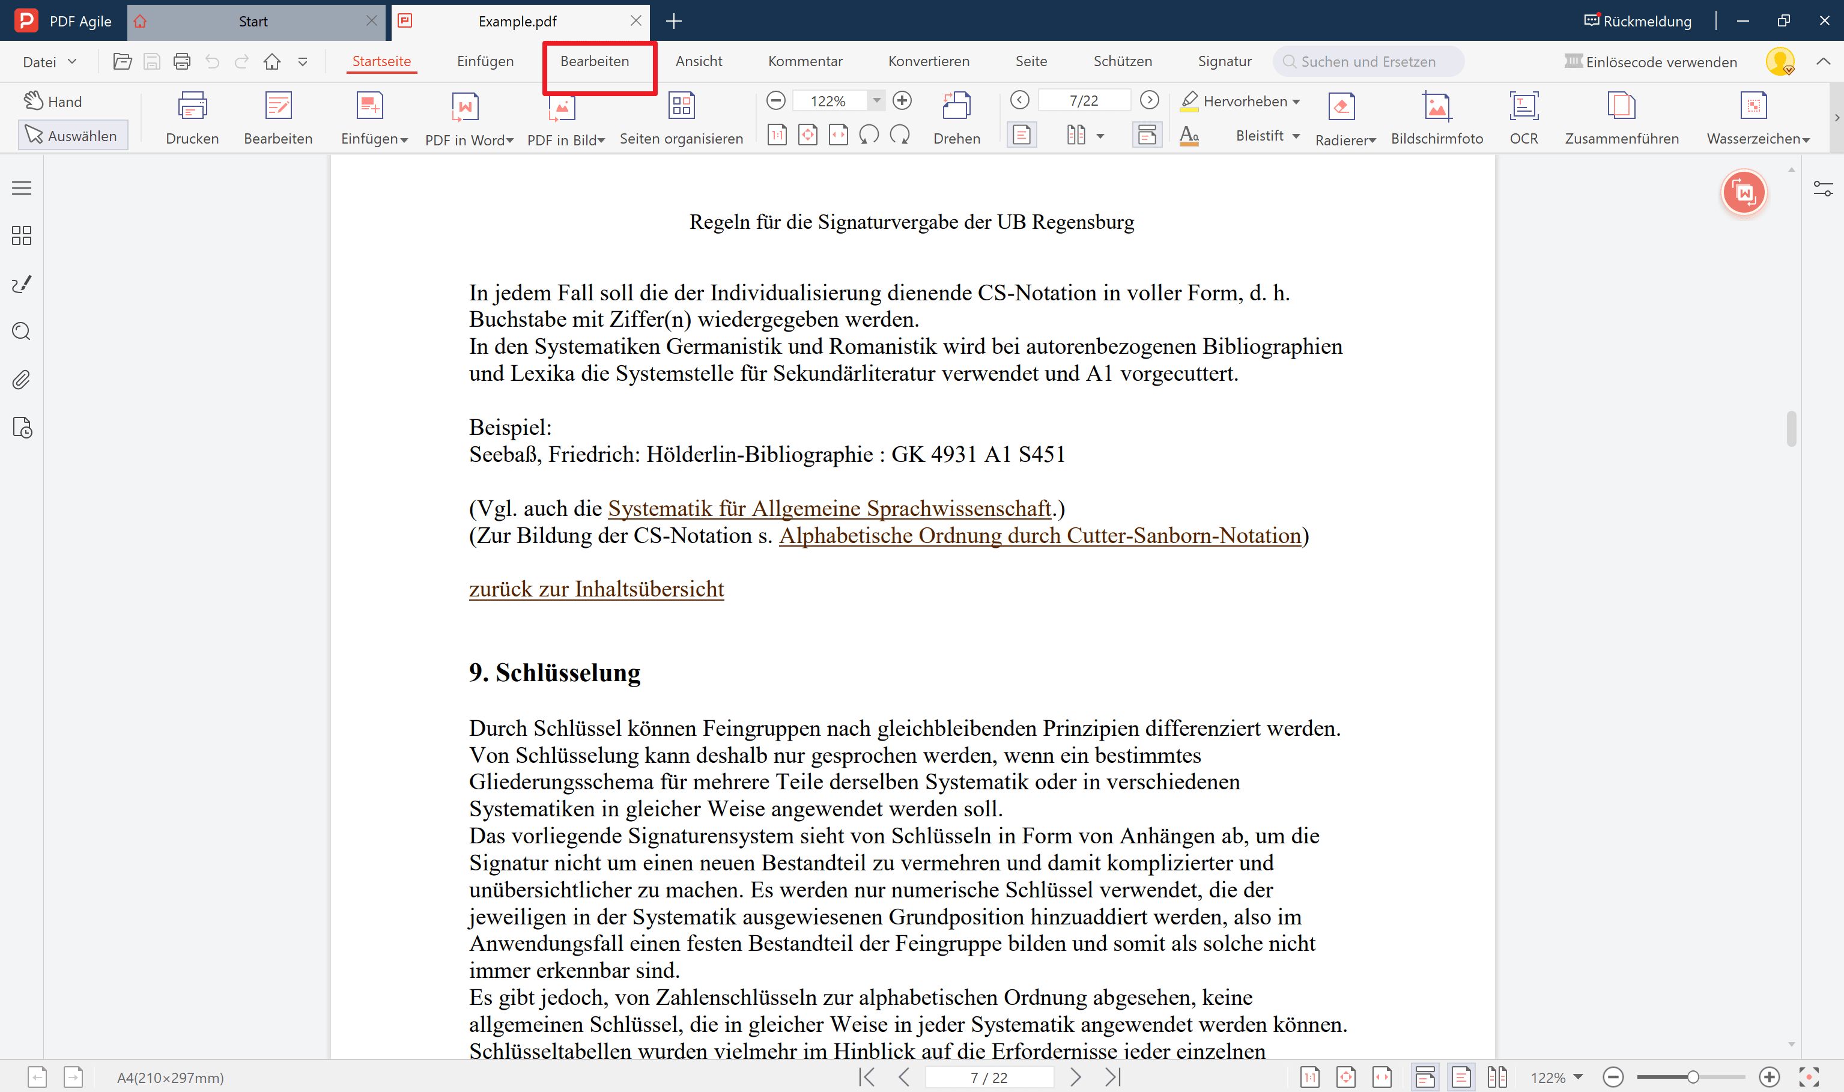Expand PDF in Word dropdown
The width and height of the screenshot is (1844, 1092).
point(510,140)
